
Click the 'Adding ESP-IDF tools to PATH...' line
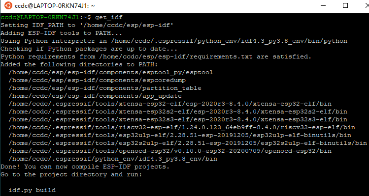click(62, 33)
